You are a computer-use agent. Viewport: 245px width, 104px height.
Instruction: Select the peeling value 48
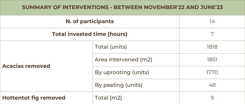(212, 85)
